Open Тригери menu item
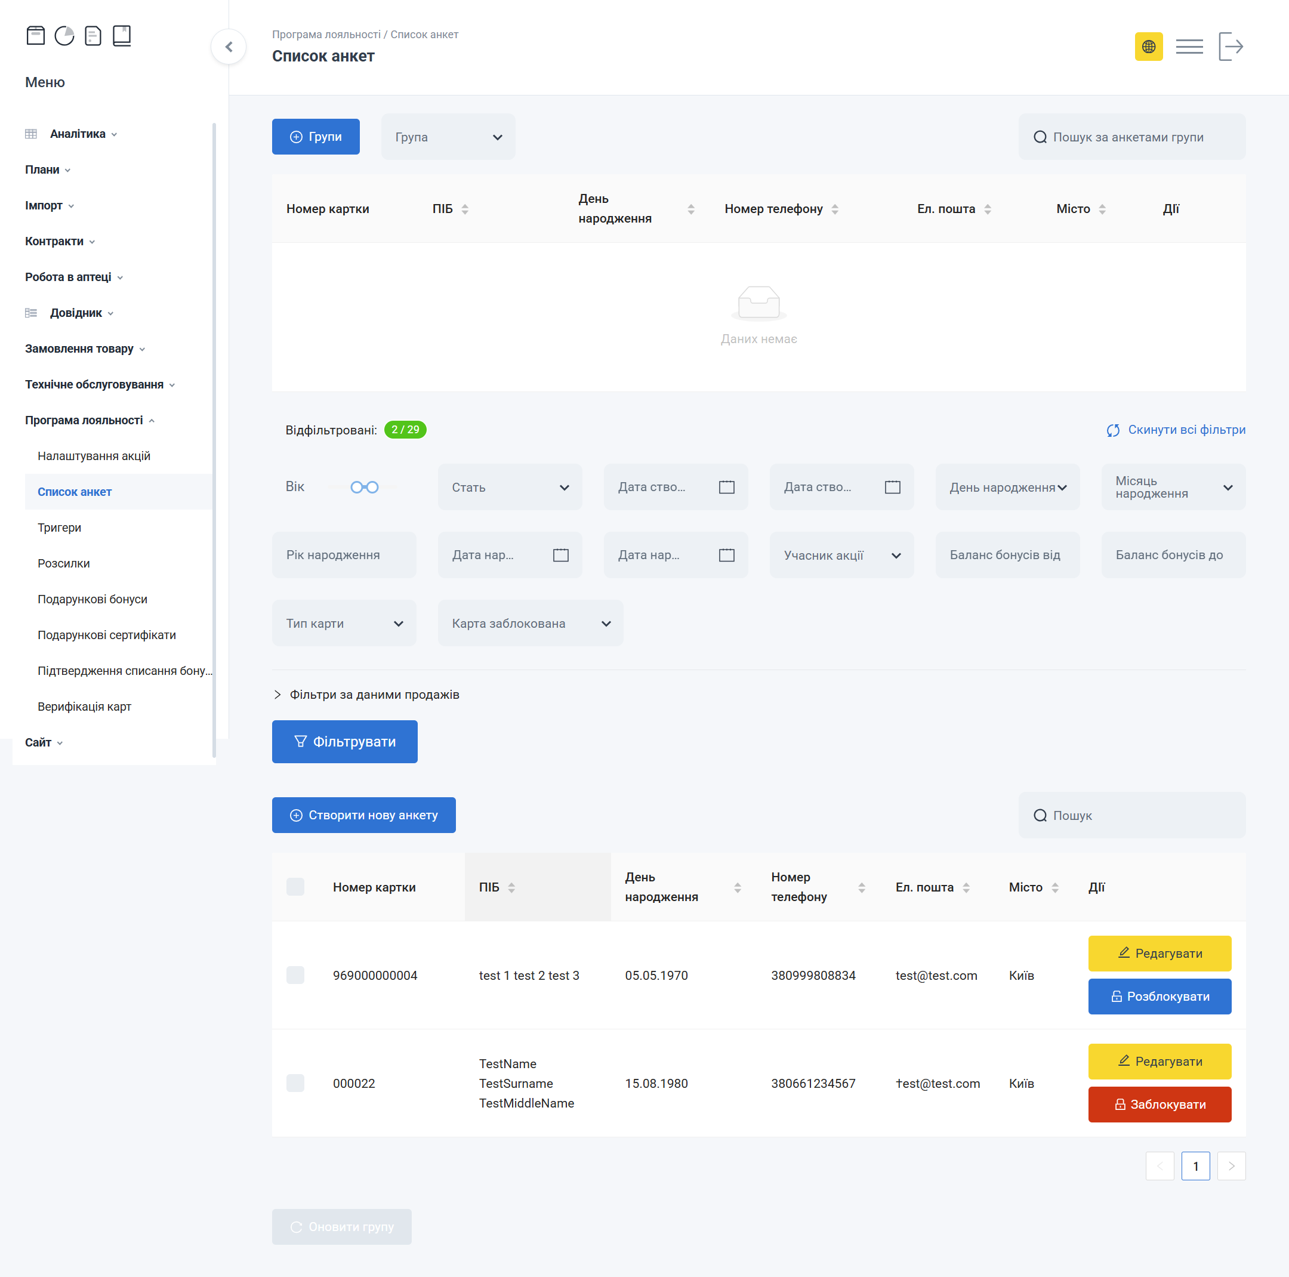Viewport: 1289px width, 1277px height. 60,528
